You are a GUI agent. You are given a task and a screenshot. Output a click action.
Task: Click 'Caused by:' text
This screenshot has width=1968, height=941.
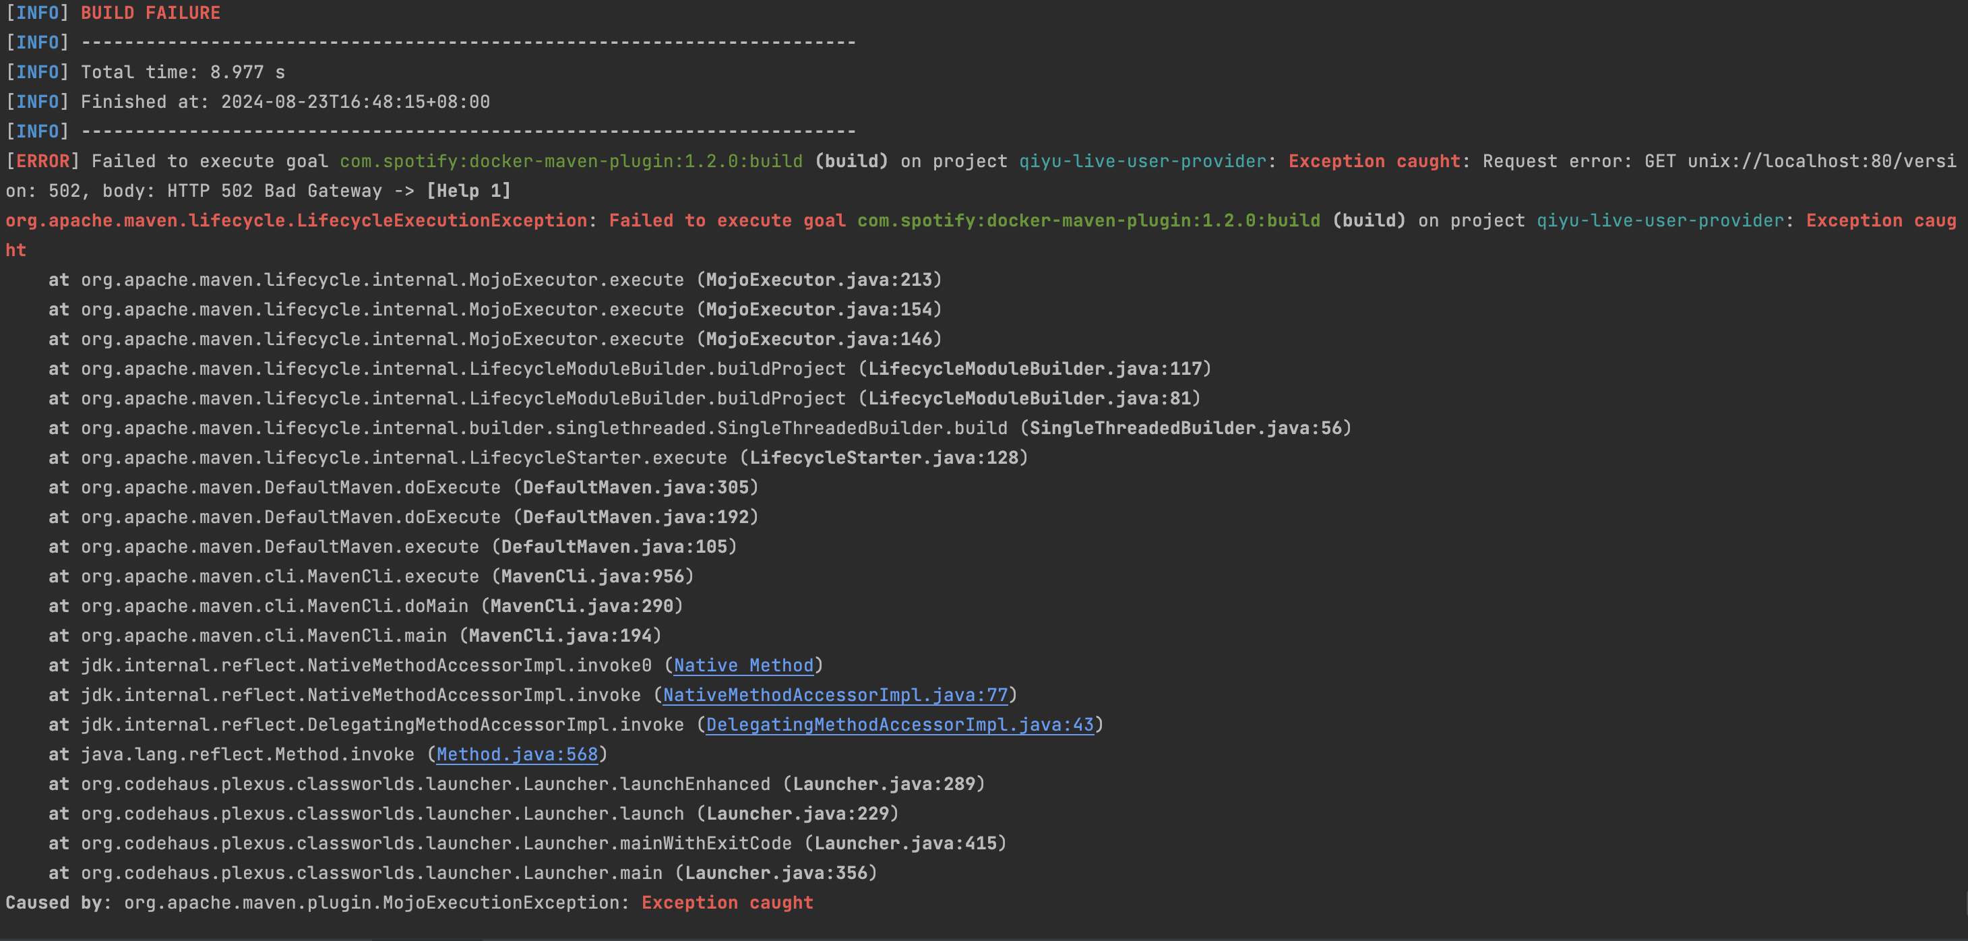tap(58, 903)
